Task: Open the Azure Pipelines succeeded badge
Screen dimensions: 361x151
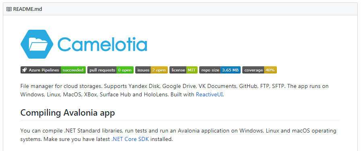Action: [53, 70]
